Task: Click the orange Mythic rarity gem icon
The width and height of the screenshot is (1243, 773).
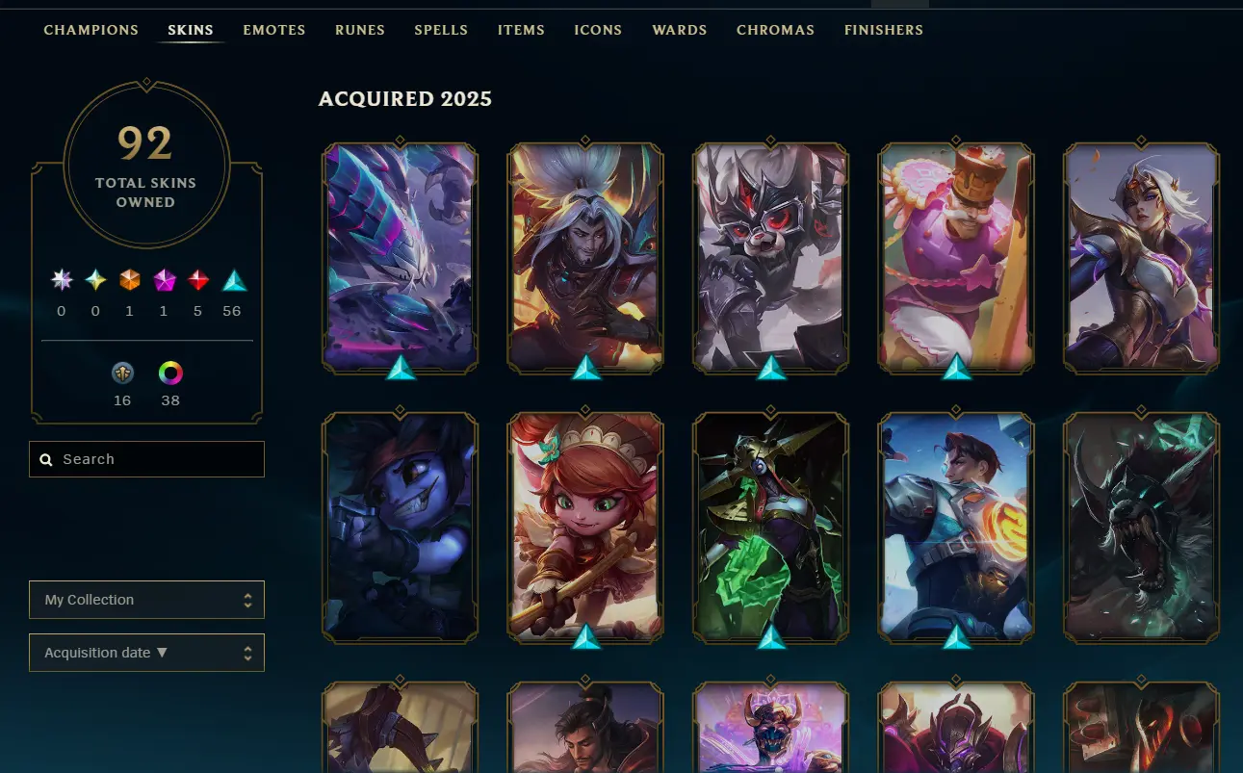Action: click(x=130, y=280)
